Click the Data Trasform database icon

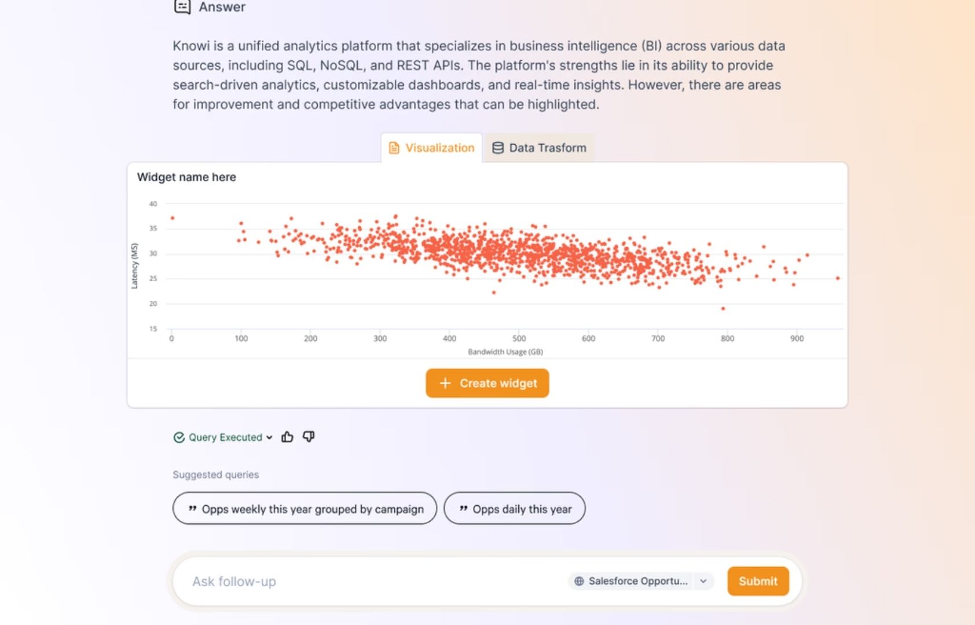pos(498,148)
